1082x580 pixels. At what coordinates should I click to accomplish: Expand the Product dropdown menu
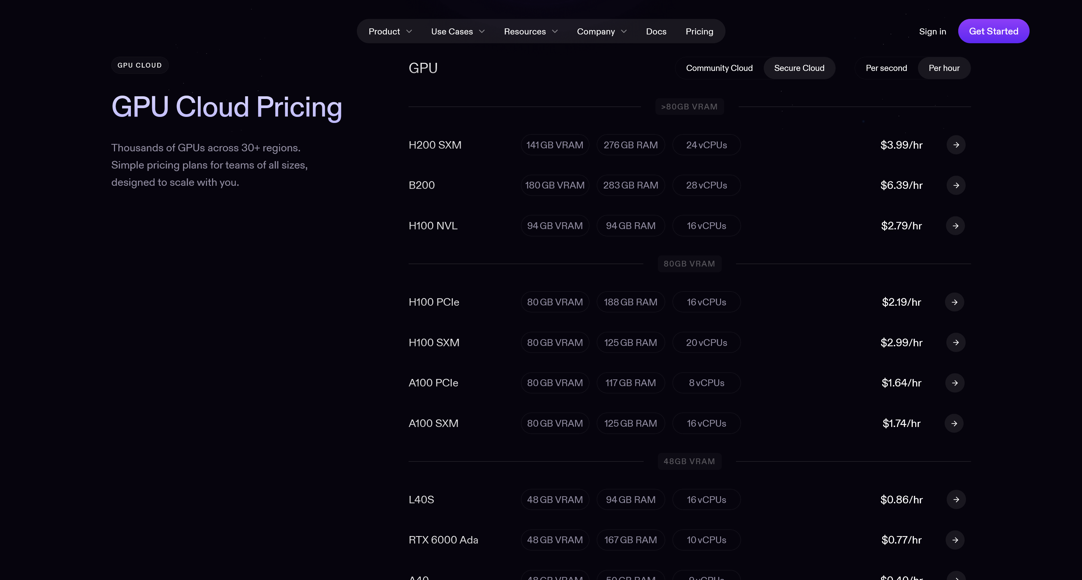tap(390, 31)
